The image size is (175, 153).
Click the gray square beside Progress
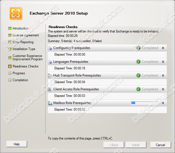click(x=10, y=73)
